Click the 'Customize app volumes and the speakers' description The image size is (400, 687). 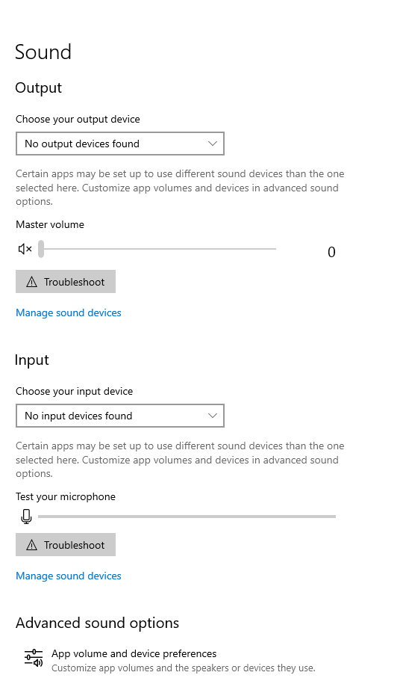coord(183,668)
